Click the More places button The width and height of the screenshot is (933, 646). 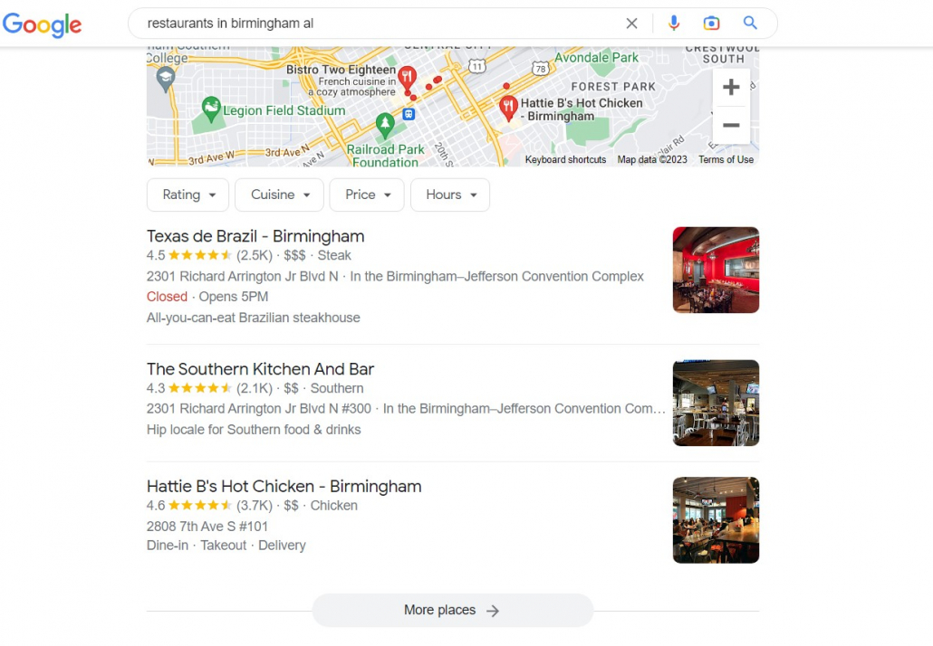pyautogui.click(x=452, y=611)
